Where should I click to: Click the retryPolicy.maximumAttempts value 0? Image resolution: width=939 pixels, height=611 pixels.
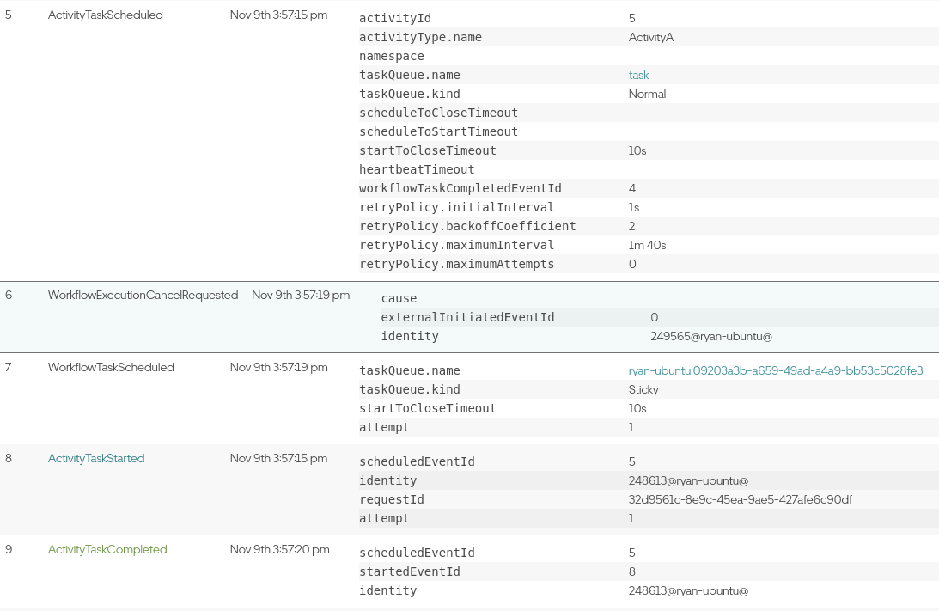632,264
